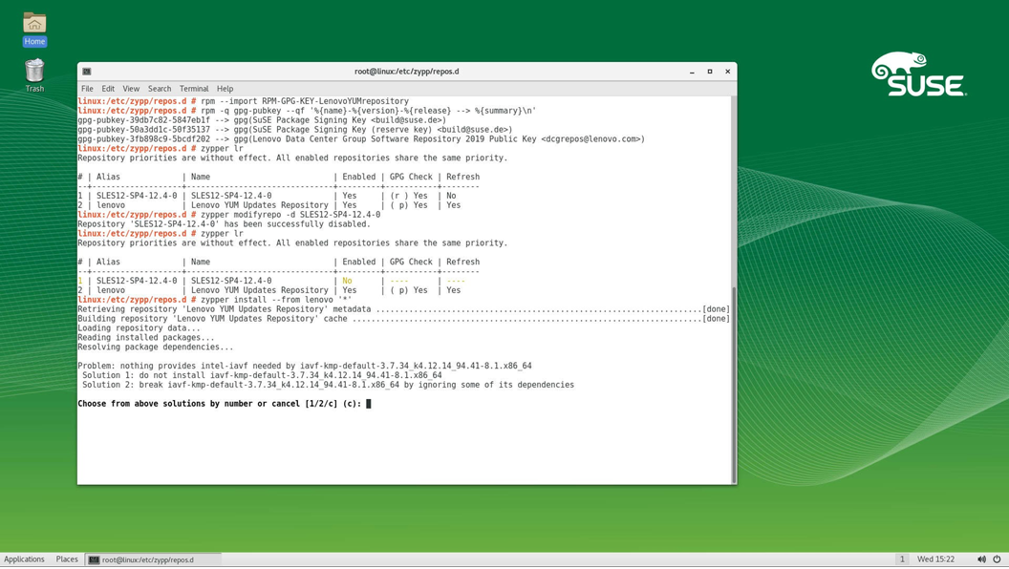The width and height of the screenshot is (1009, 569).
Task: Open the View menu in terminal
Action: (131, 89)
